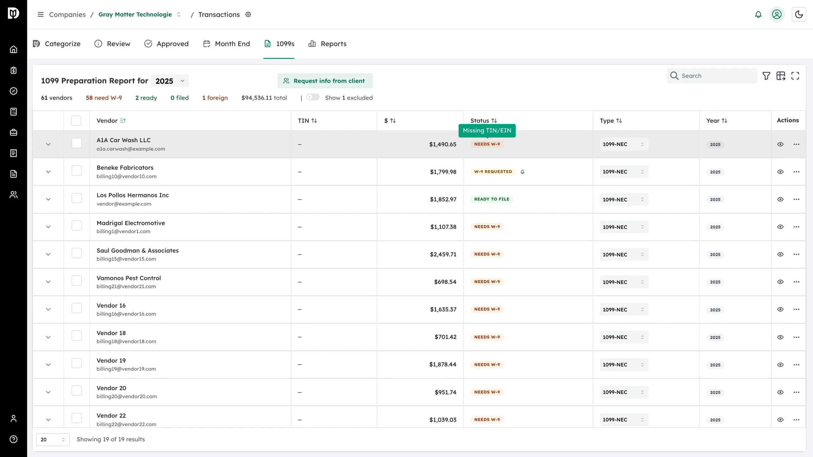Open the more actions menu for Saul Goodman & Associates

tap(796, 254)
